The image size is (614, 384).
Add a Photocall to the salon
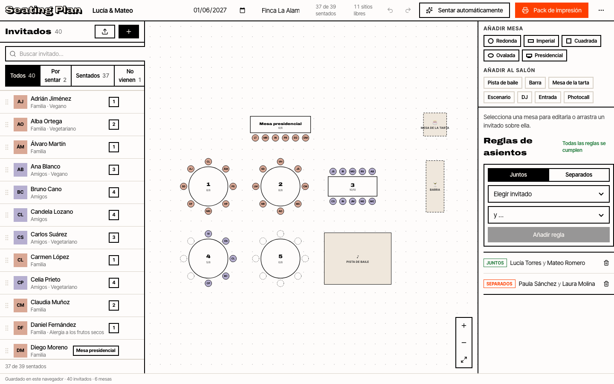coord(578,97)
